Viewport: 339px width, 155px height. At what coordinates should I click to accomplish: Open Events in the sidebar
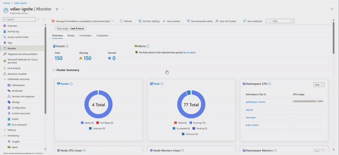coord(15,119)
